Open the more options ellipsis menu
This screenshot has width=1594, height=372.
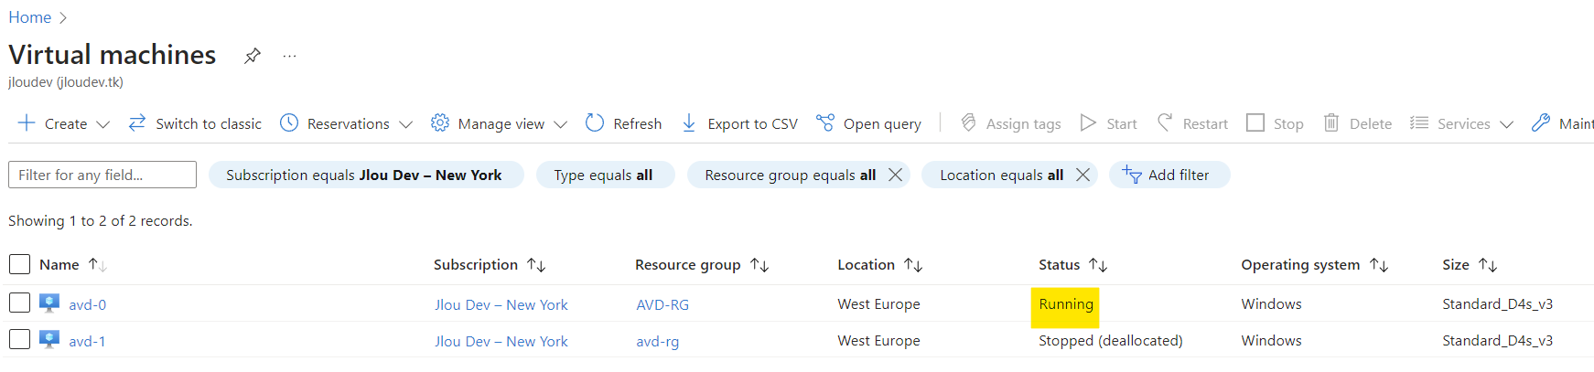(x=289, y=56)
